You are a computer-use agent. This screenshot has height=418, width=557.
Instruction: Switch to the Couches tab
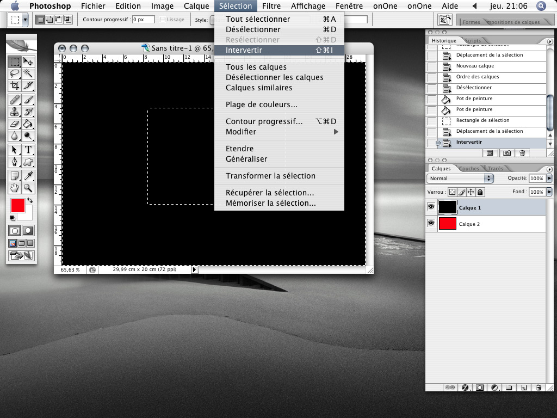[x=469, y=169]
